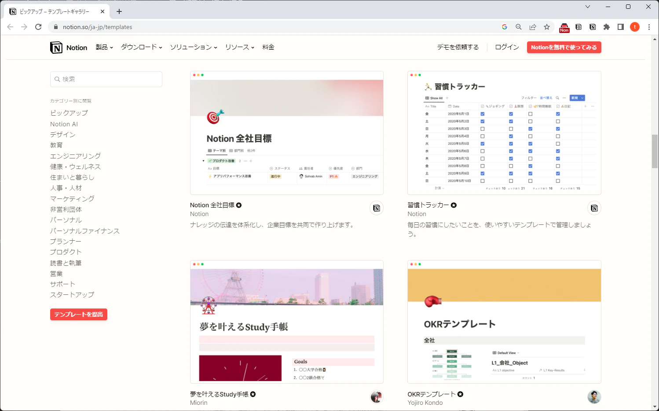Expand the 製品 dropdown menu
Screen dimensions: 659x411
point(104,47)
